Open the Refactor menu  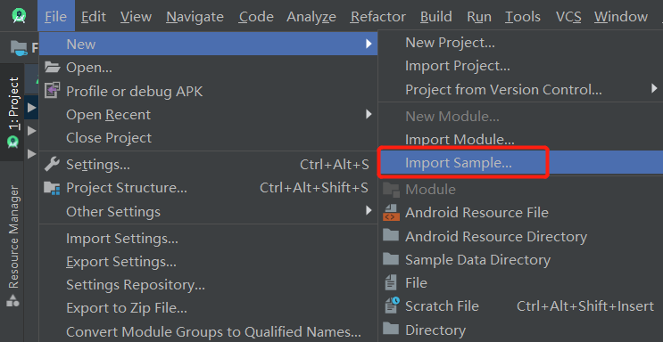[378, 16]
